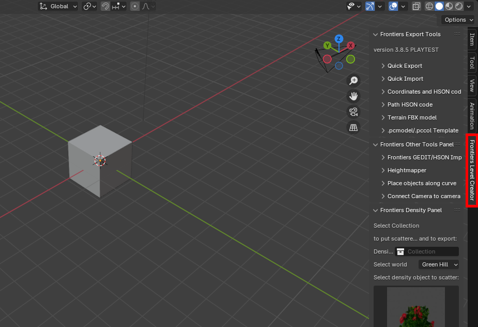Grab Frontiers Other Tools Panel drag handle
This screenshot has width=478, height=327.
pos(457,144)
